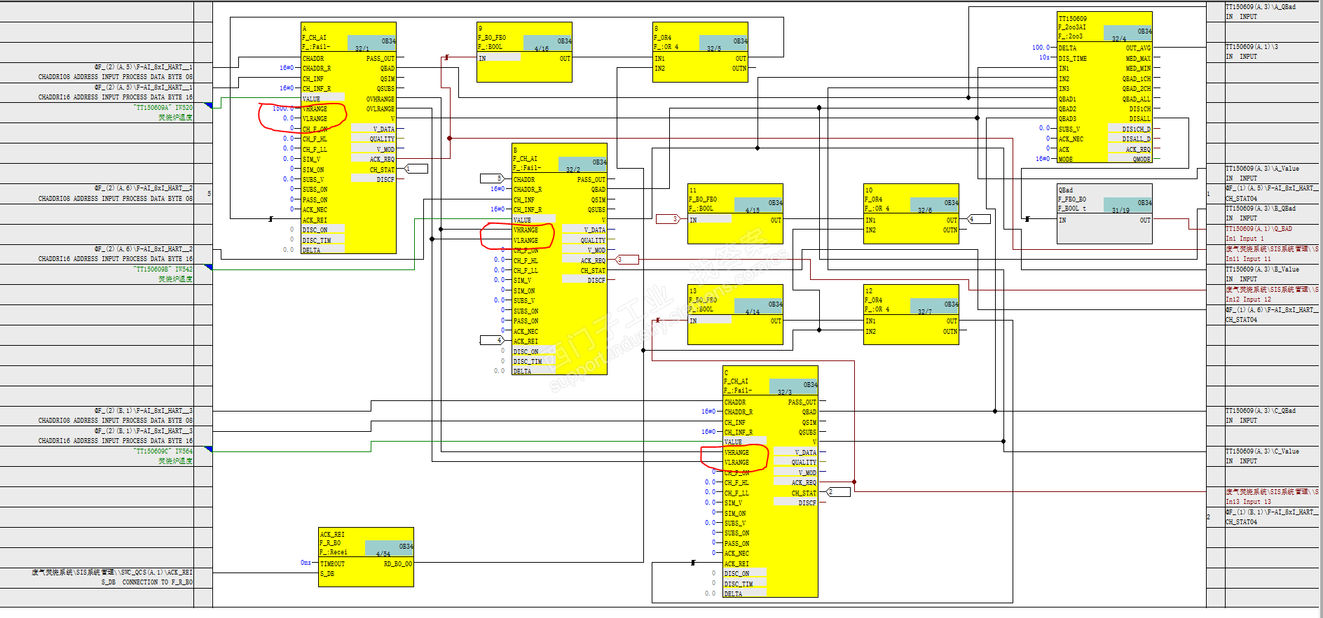The image size is (1323, 618).
Task: Click connector 5 at block B's CHADDR
Action: 491,178
